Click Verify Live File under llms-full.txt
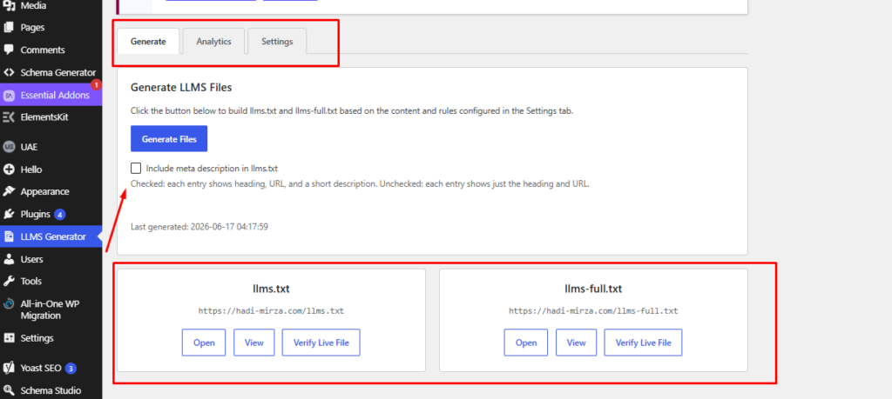 pyautogui.click(x=644, y=342)
